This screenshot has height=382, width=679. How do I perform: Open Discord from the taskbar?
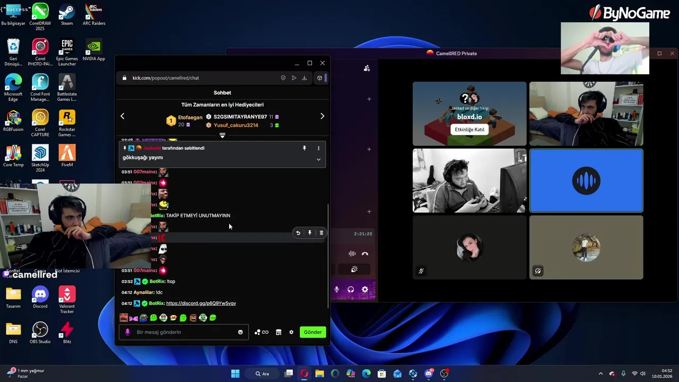tap(429, 374)
